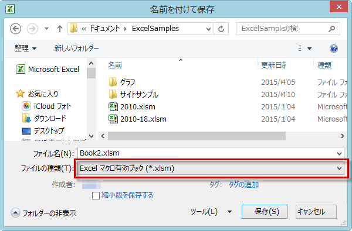Go back with the left arrow button
Viewport: 352px width, 231px height.
(x=15, y=29)
